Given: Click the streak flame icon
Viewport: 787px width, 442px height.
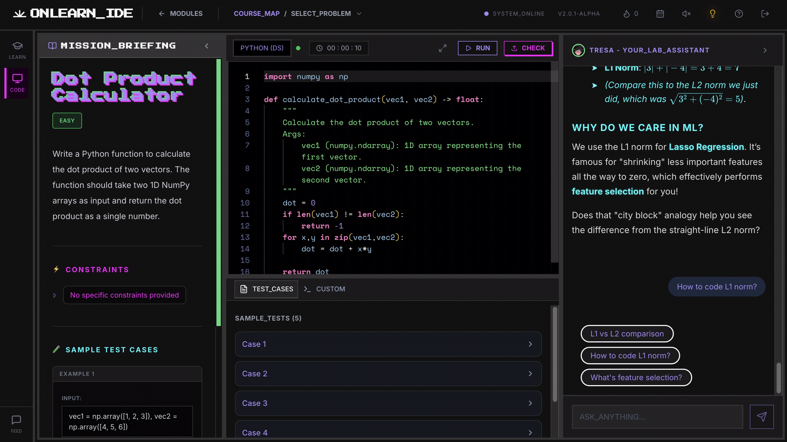Looking at the screenshot, I should (626, 14).
